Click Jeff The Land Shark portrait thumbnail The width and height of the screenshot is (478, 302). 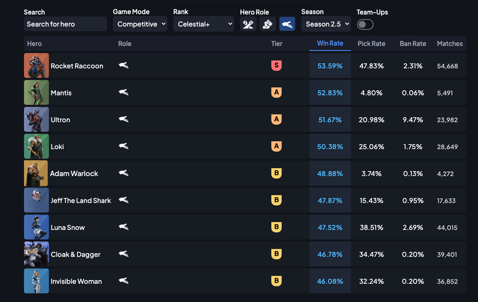pos(36,200)
